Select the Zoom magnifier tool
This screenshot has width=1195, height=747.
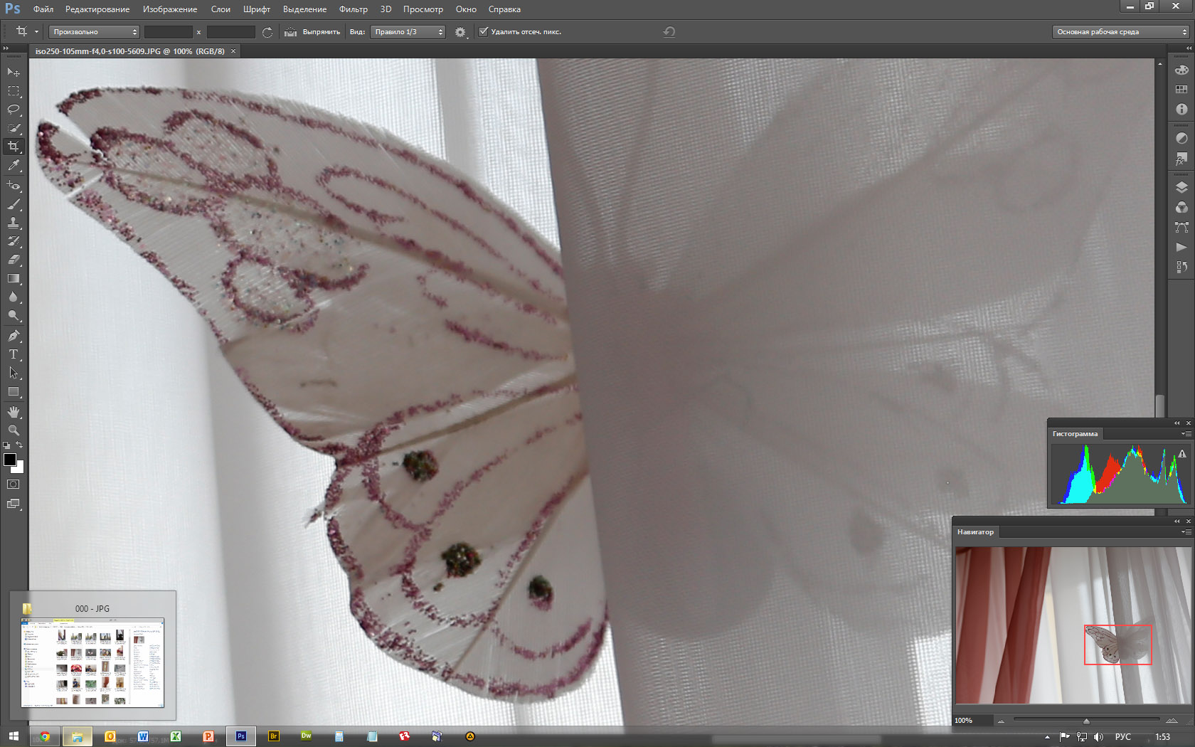click(x=14, y=430)
